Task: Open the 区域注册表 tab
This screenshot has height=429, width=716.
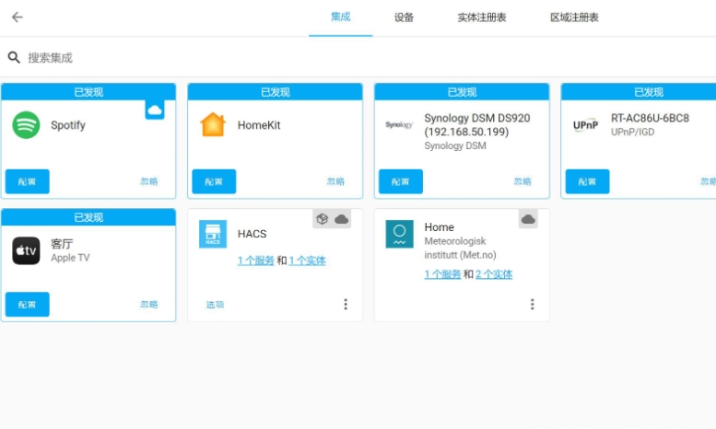Action: 574,17
